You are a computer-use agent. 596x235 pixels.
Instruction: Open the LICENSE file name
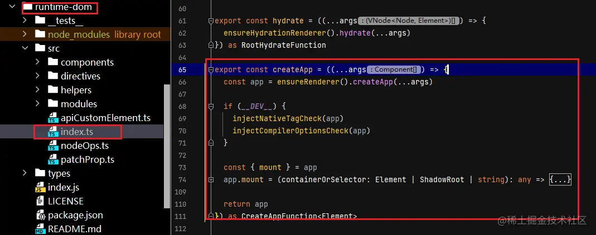(x=66, y=201)
